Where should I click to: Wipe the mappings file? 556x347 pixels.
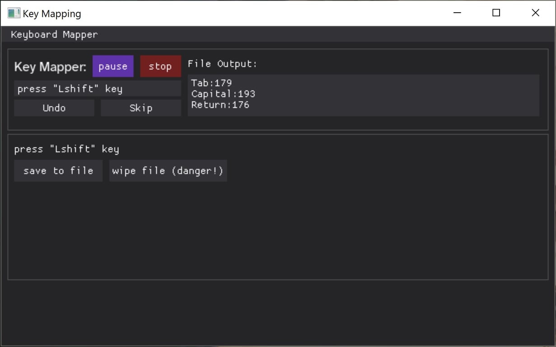168,170
